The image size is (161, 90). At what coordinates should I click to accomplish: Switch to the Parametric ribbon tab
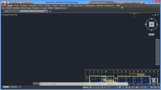[33, 5]
